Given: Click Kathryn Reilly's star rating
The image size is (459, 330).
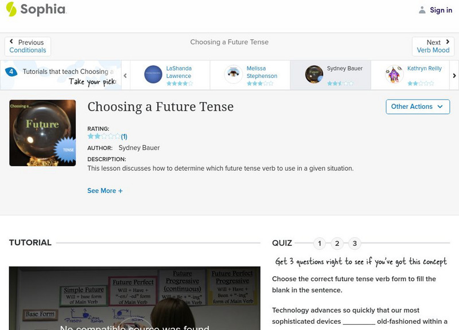Looking at the screenshot, I should click(x=422, y=82).
